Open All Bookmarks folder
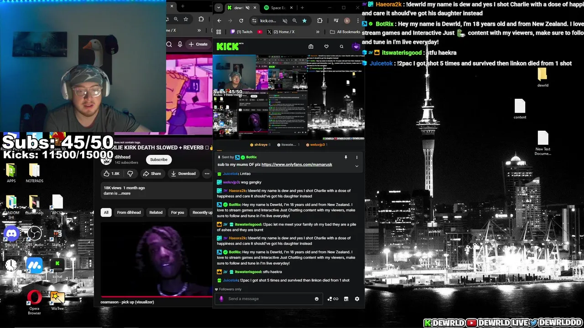This screenshot has width=584, height=328. tap(345, 32)
